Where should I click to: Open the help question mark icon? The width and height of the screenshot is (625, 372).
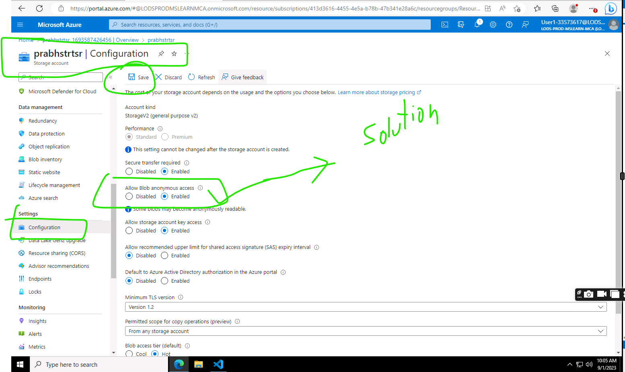pos(509,25)
